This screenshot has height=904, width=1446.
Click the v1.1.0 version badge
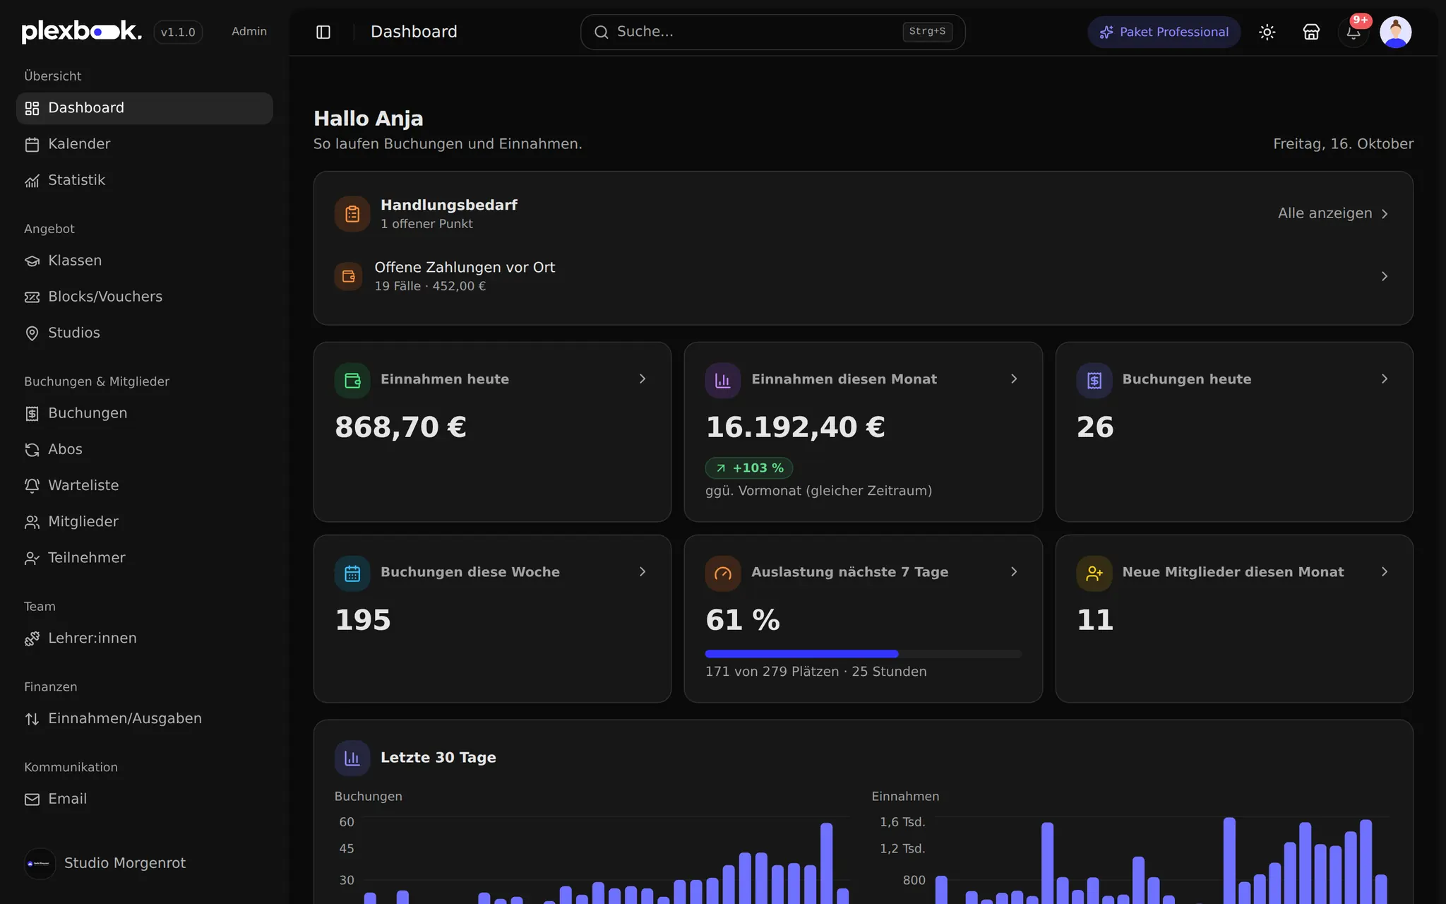(178, 32)
